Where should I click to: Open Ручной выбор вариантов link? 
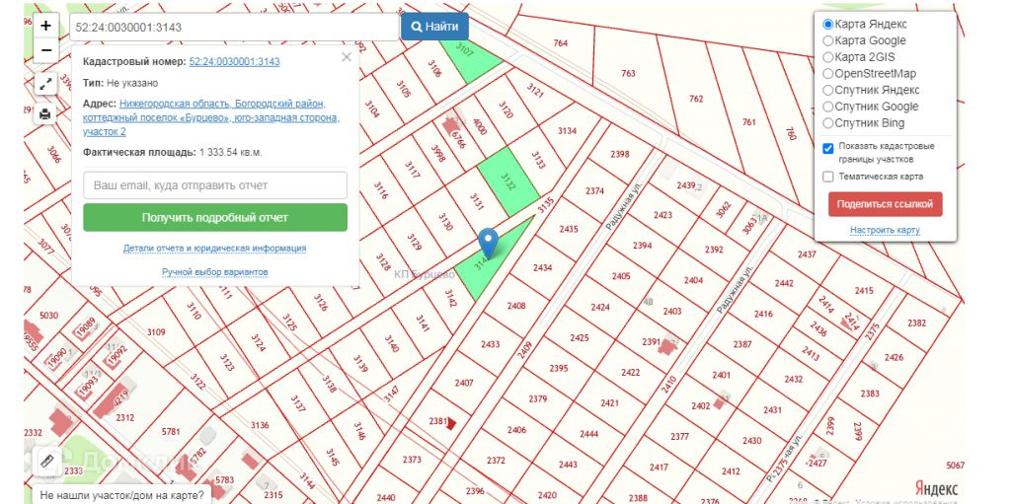click(x=214, y=272)
